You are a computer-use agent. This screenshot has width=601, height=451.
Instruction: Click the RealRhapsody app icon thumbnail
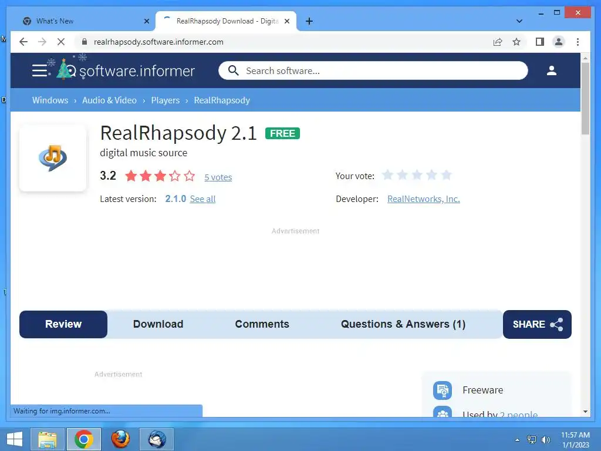[53, 158]
